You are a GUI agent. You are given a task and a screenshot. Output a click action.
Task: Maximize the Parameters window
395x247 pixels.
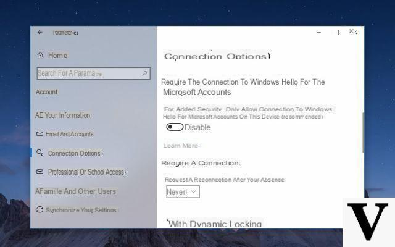338,32
